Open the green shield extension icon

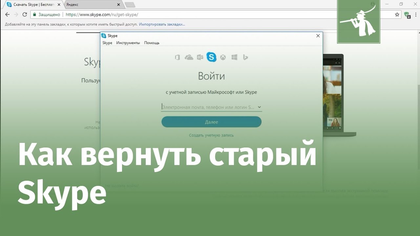(407, 15)
